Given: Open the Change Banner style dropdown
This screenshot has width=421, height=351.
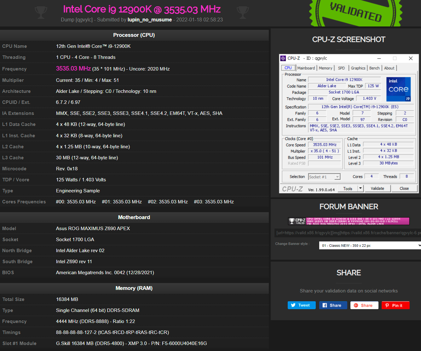Looking at the screenshot, I should 370,246.
